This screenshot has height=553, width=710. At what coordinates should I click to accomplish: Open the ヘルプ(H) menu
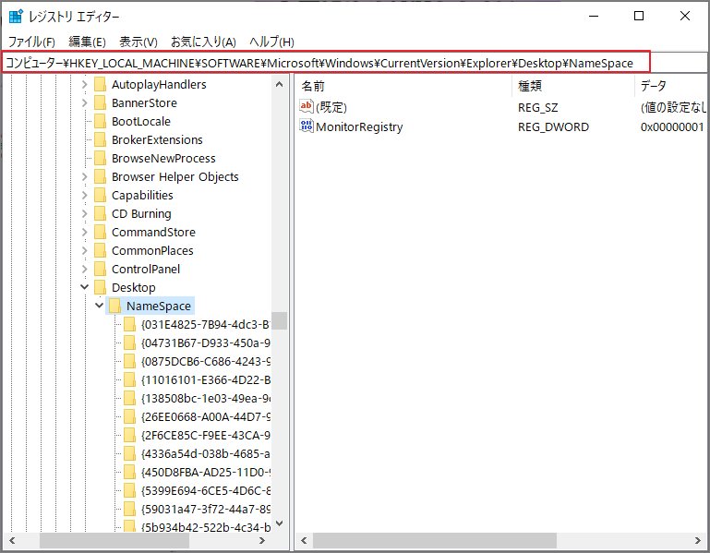pos(271,42)
